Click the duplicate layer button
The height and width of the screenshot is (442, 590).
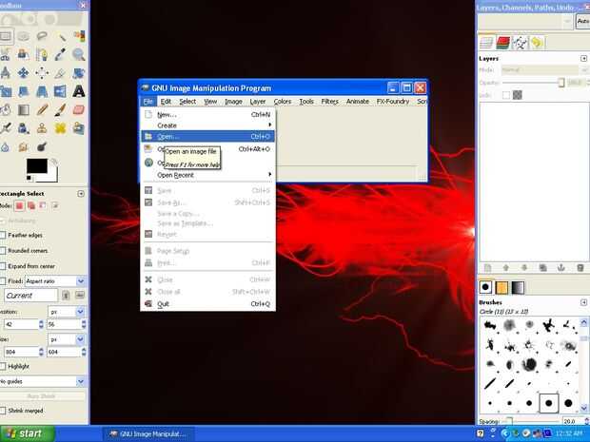pyautogui.click(x=542, y=268)
